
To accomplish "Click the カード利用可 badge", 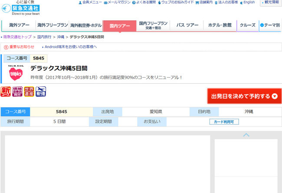I will click(224, 122).
